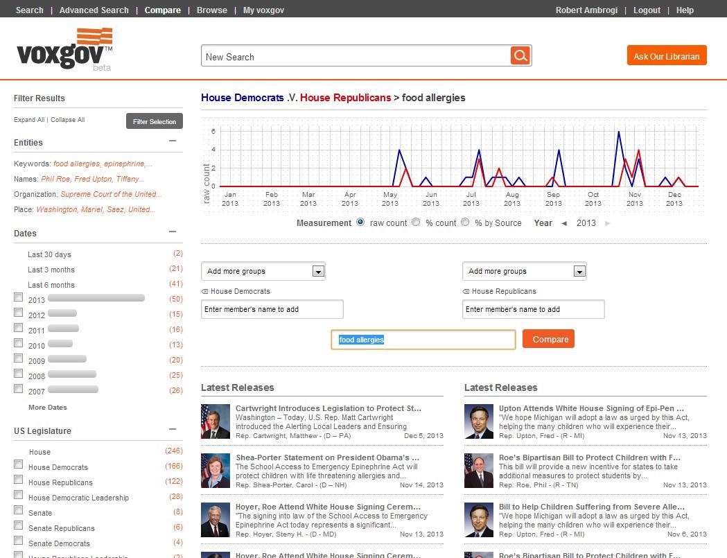Click More Dates link
727x558 pixels.
point(48,408)
